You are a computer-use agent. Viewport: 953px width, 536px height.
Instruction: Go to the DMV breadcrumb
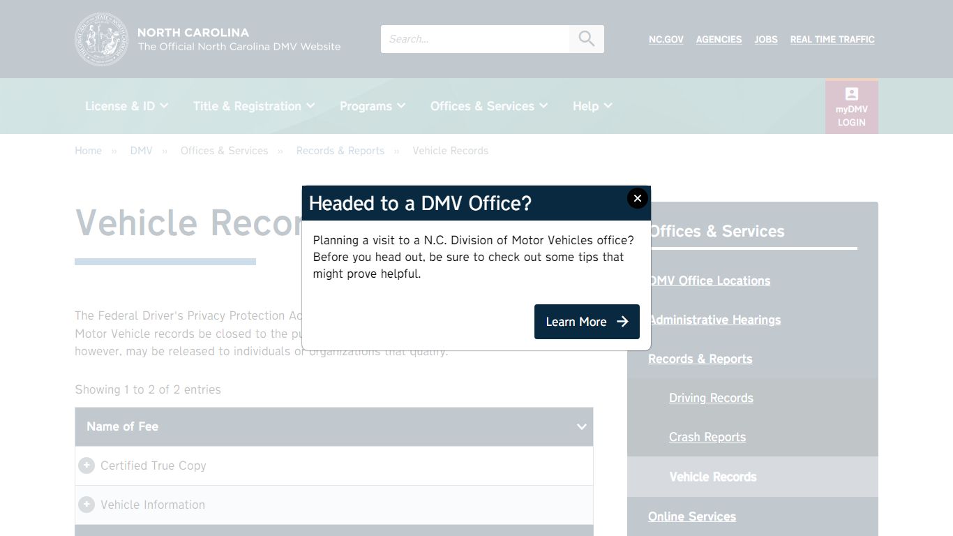(x=141, y=151)
